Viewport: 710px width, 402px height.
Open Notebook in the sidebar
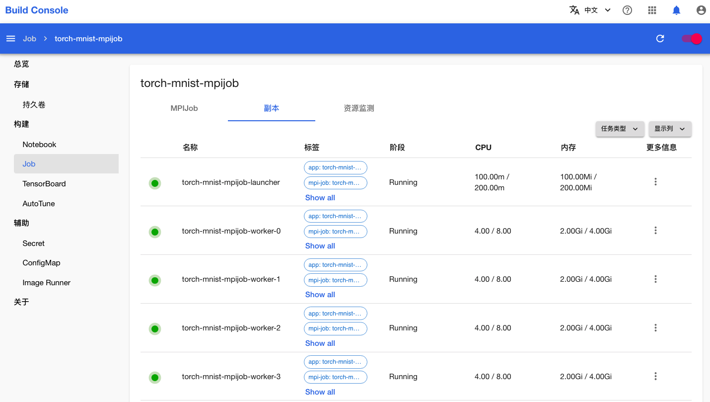(x=39, y=145)
